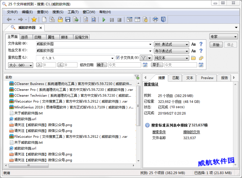This screenshot has width=242, height=178.
Task: Open the size unit (KB) dropdown
Action: point(20,65)
